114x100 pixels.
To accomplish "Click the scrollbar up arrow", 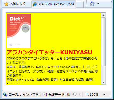I will pyautogui.click(x=103, y=15).
